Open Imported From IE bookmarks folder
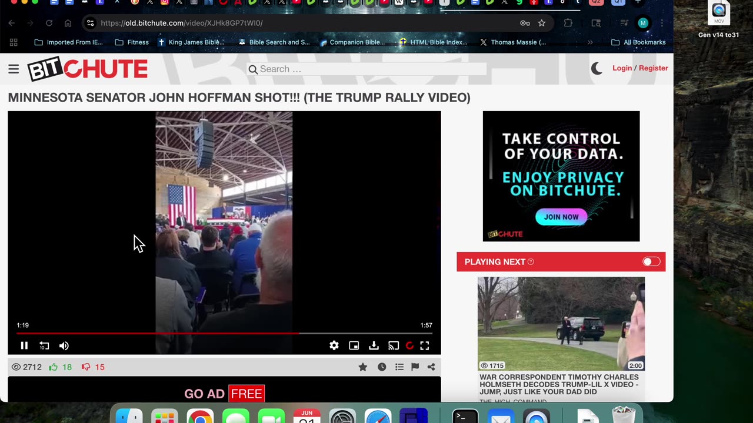Image resolution: width=753 pixels, height=423 pixels. point(68,42)
